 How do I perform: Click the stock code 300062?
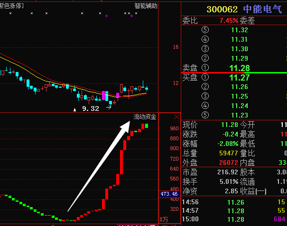222,9
